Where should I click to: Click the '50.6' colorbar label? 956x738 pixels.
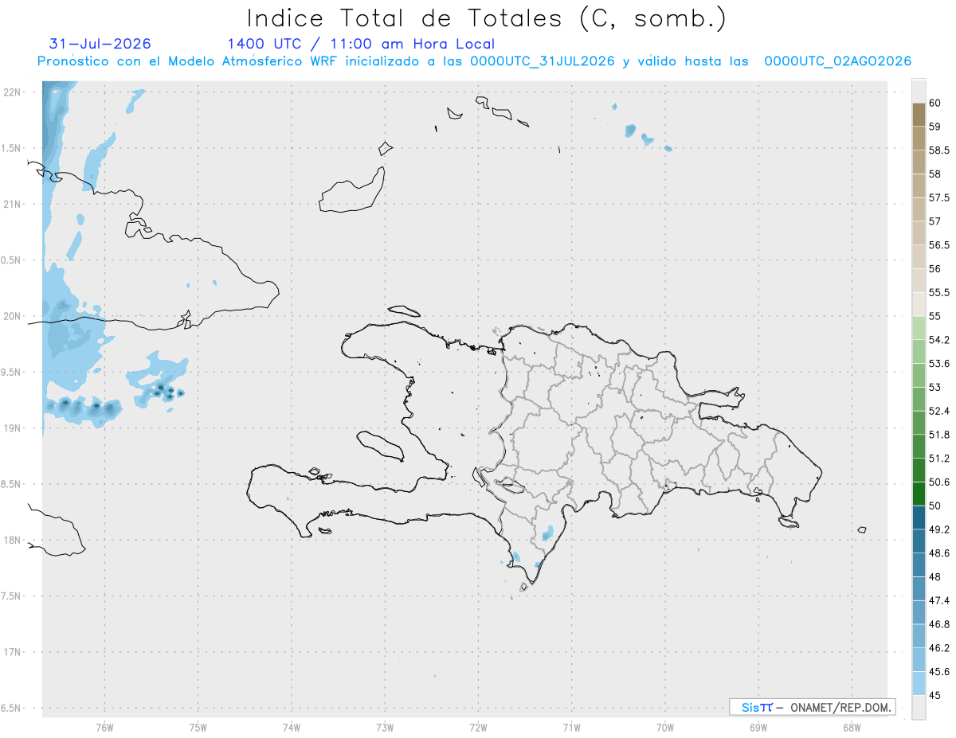click(x=938, y=482)
